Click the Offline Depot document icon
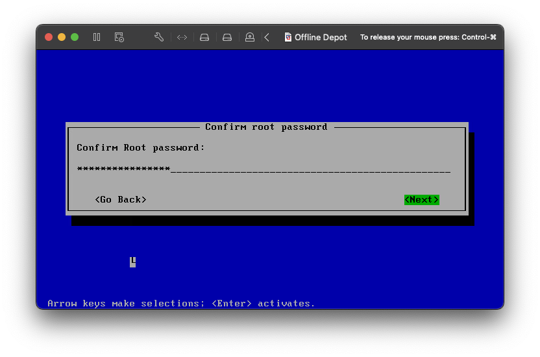 288,37
